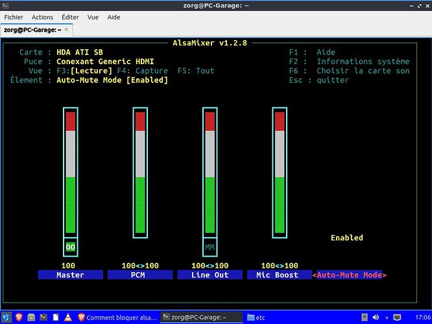Click F2 Informations système entry
The height and width of the screenshot is (324, 432).
349,62
